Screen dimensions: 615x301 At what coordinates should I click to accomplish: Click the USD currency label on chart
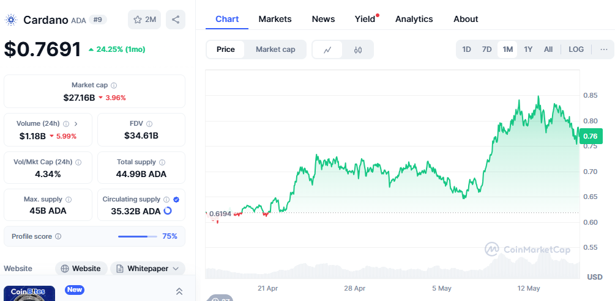tap(595, 277)
